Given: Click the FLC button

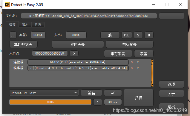Looking at the screenshot, I should coord(127,35).
